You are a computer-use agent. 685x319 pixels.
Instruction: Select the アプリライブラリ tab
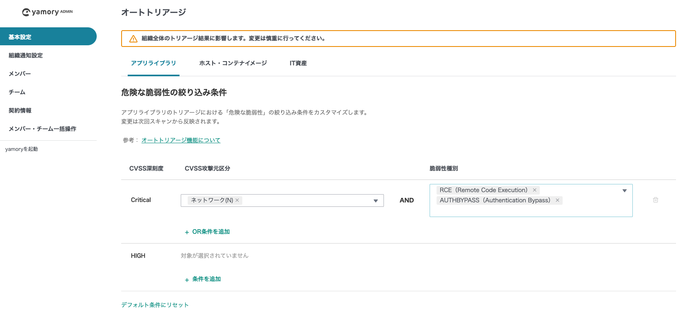(153, 63)
